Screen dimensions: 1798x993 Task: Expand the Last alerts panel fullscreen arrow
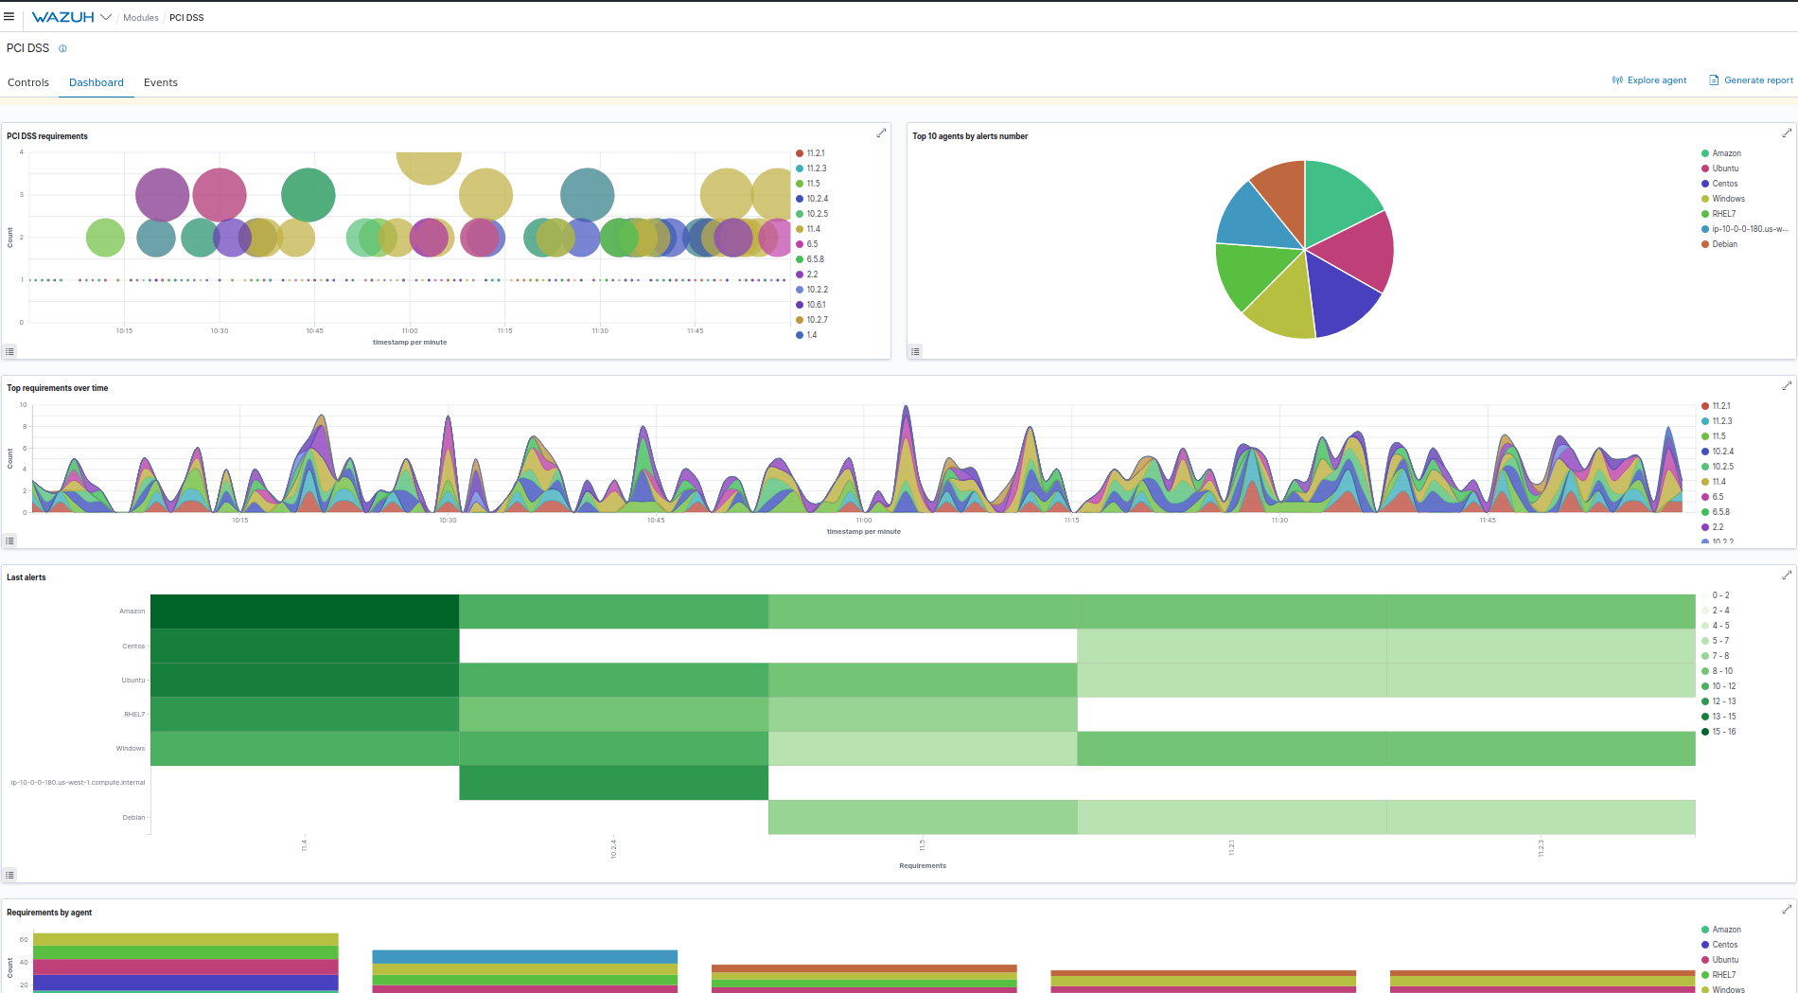pos(1787,575)
